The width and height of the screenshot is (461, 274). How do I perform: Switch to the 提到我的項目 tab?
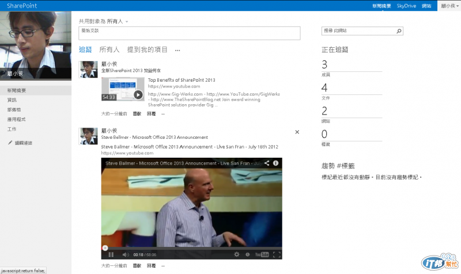pos(148,50)
